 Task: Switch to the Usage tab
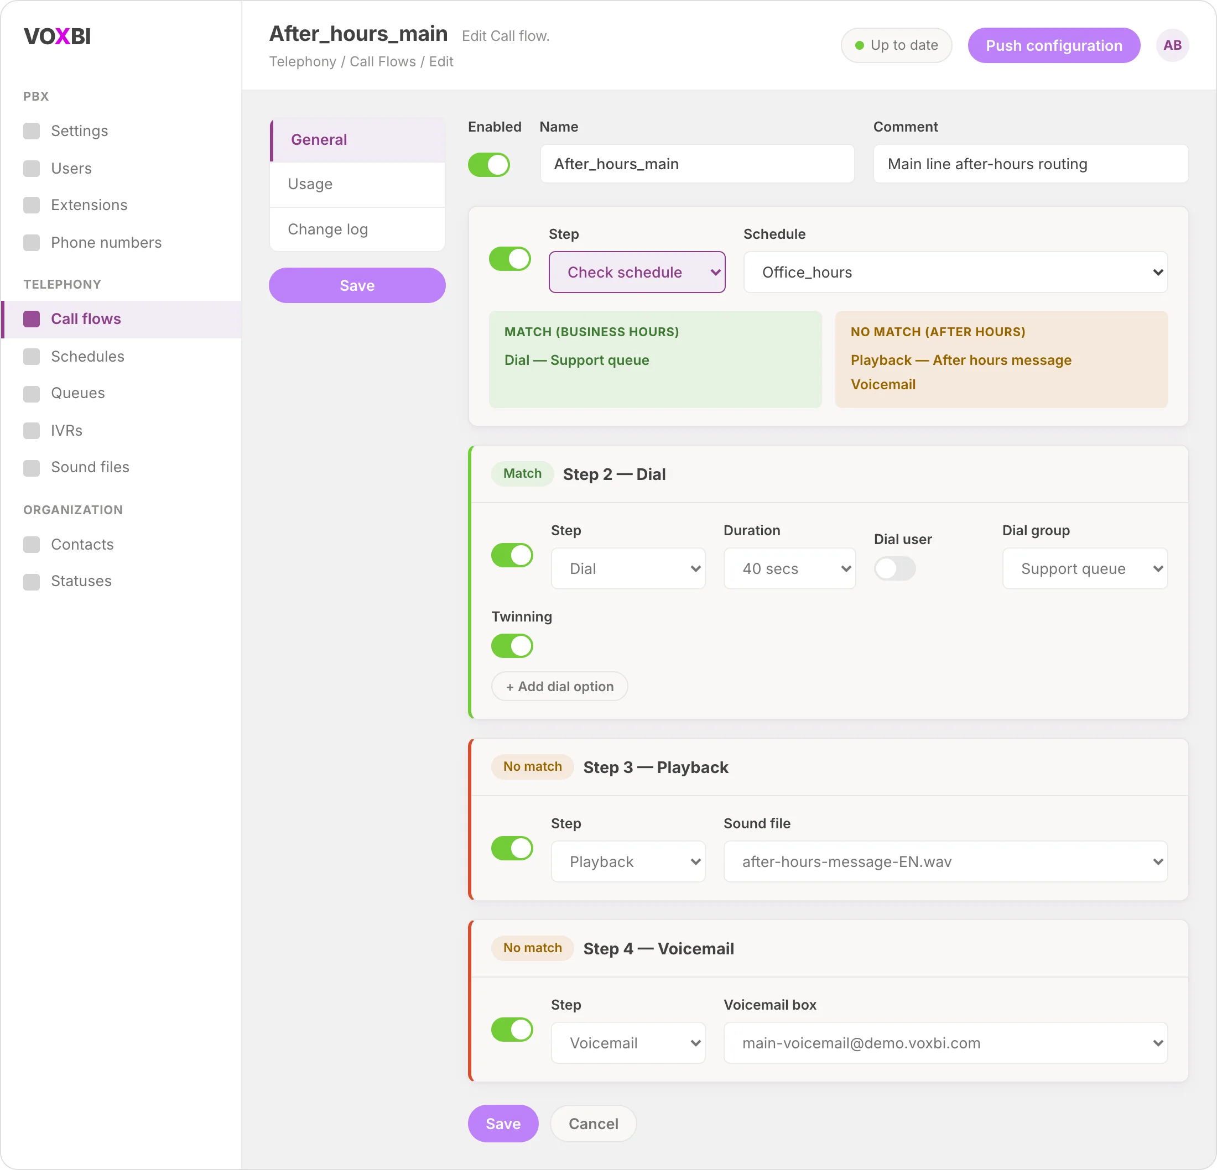[358, 184]
